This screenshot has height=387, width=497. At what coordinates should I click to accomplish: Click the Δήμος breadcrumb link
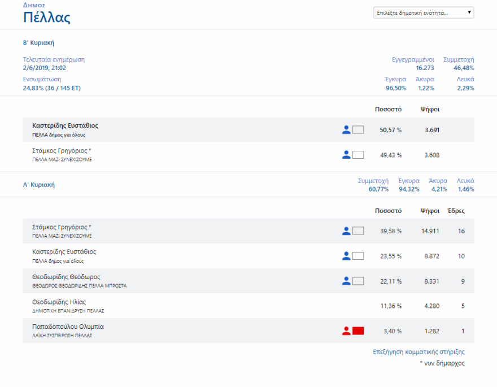pyautogui.click(x=34, y=5)
